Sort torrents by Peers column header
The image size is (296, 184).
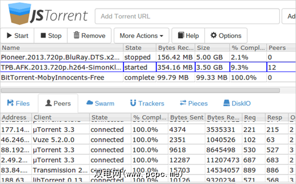point(281,48)
